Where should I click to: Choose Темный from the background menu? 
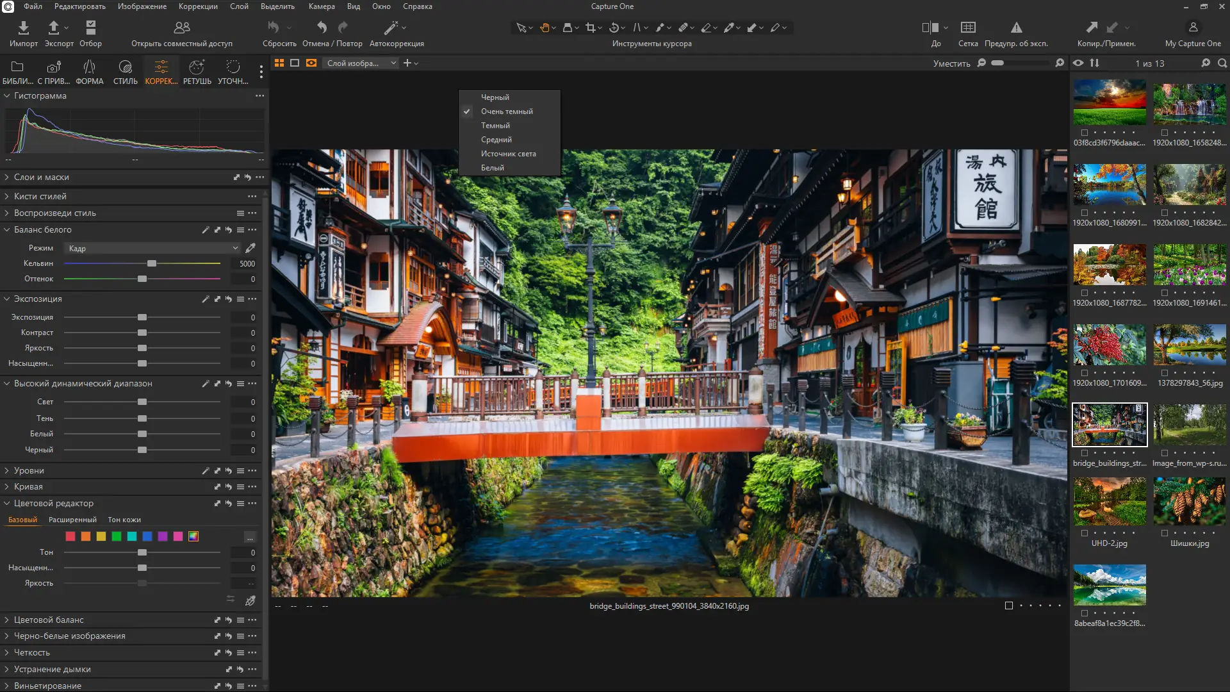click(x=495, y=126)
